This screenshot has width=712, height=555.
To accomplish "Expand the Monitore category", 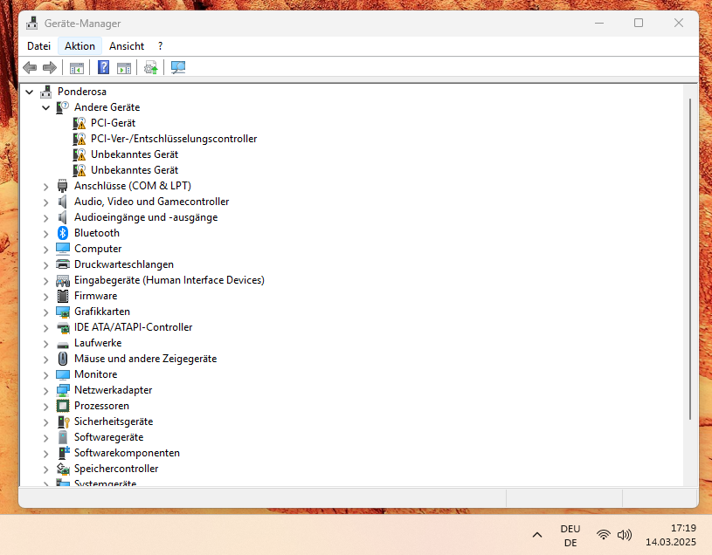I will tap(45, 375).
